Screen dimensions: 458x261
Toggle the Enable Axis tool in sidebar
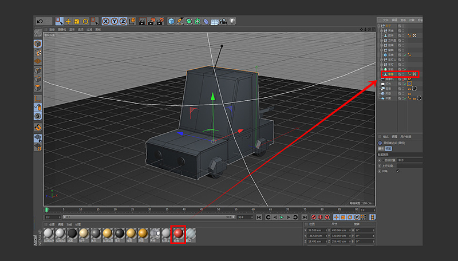38,98
